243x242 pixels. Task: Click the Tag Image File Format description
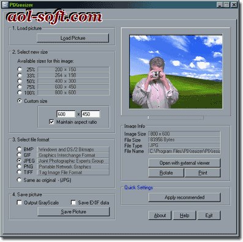coord(61,172)
